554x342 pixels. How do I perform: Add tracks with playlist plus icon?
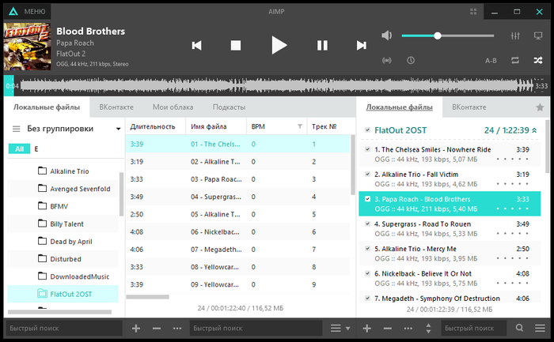click(366, 329)
